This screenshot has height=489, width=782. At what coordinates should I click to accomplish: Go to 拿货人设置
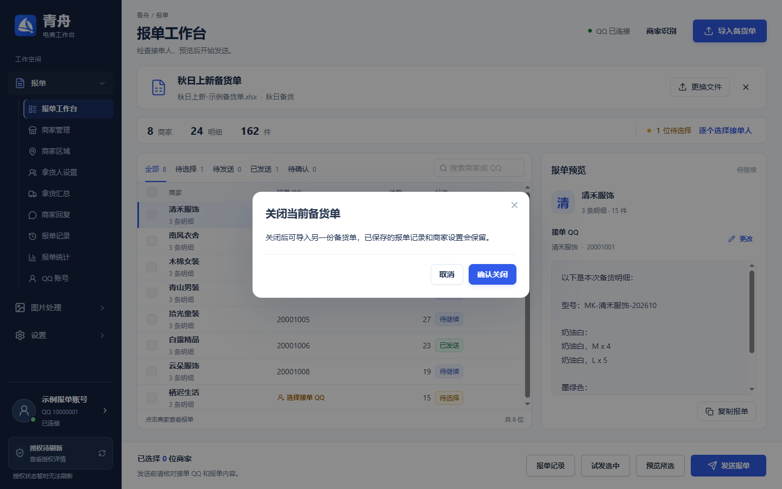click(x=68, y=172)
